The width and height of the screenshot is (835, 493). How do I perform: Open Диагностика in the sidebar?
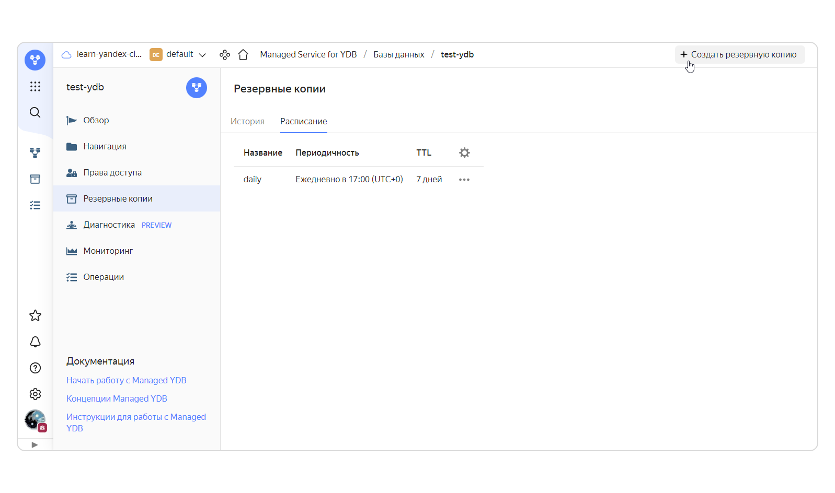[136, 225]
